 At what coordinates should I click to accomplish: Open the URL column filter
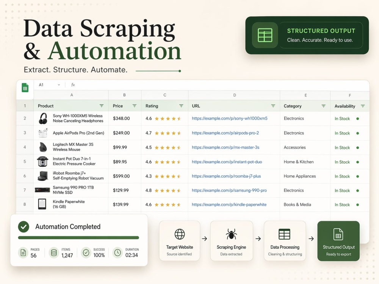[x=273, y=106]
